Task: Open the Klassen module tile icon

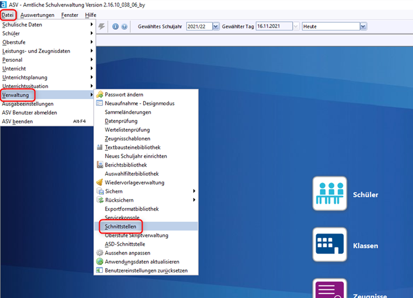Action: [330, 244]
